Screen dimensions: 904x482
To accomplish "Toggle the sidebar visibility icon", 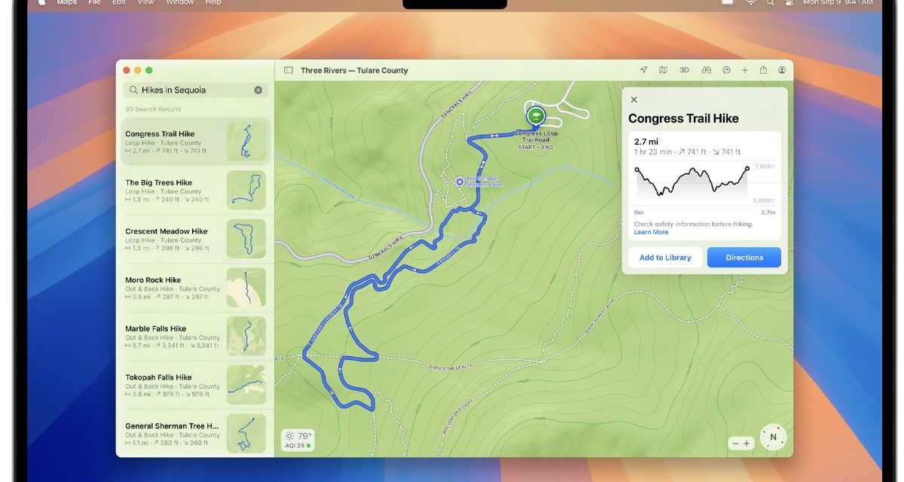I will point(287,69).
